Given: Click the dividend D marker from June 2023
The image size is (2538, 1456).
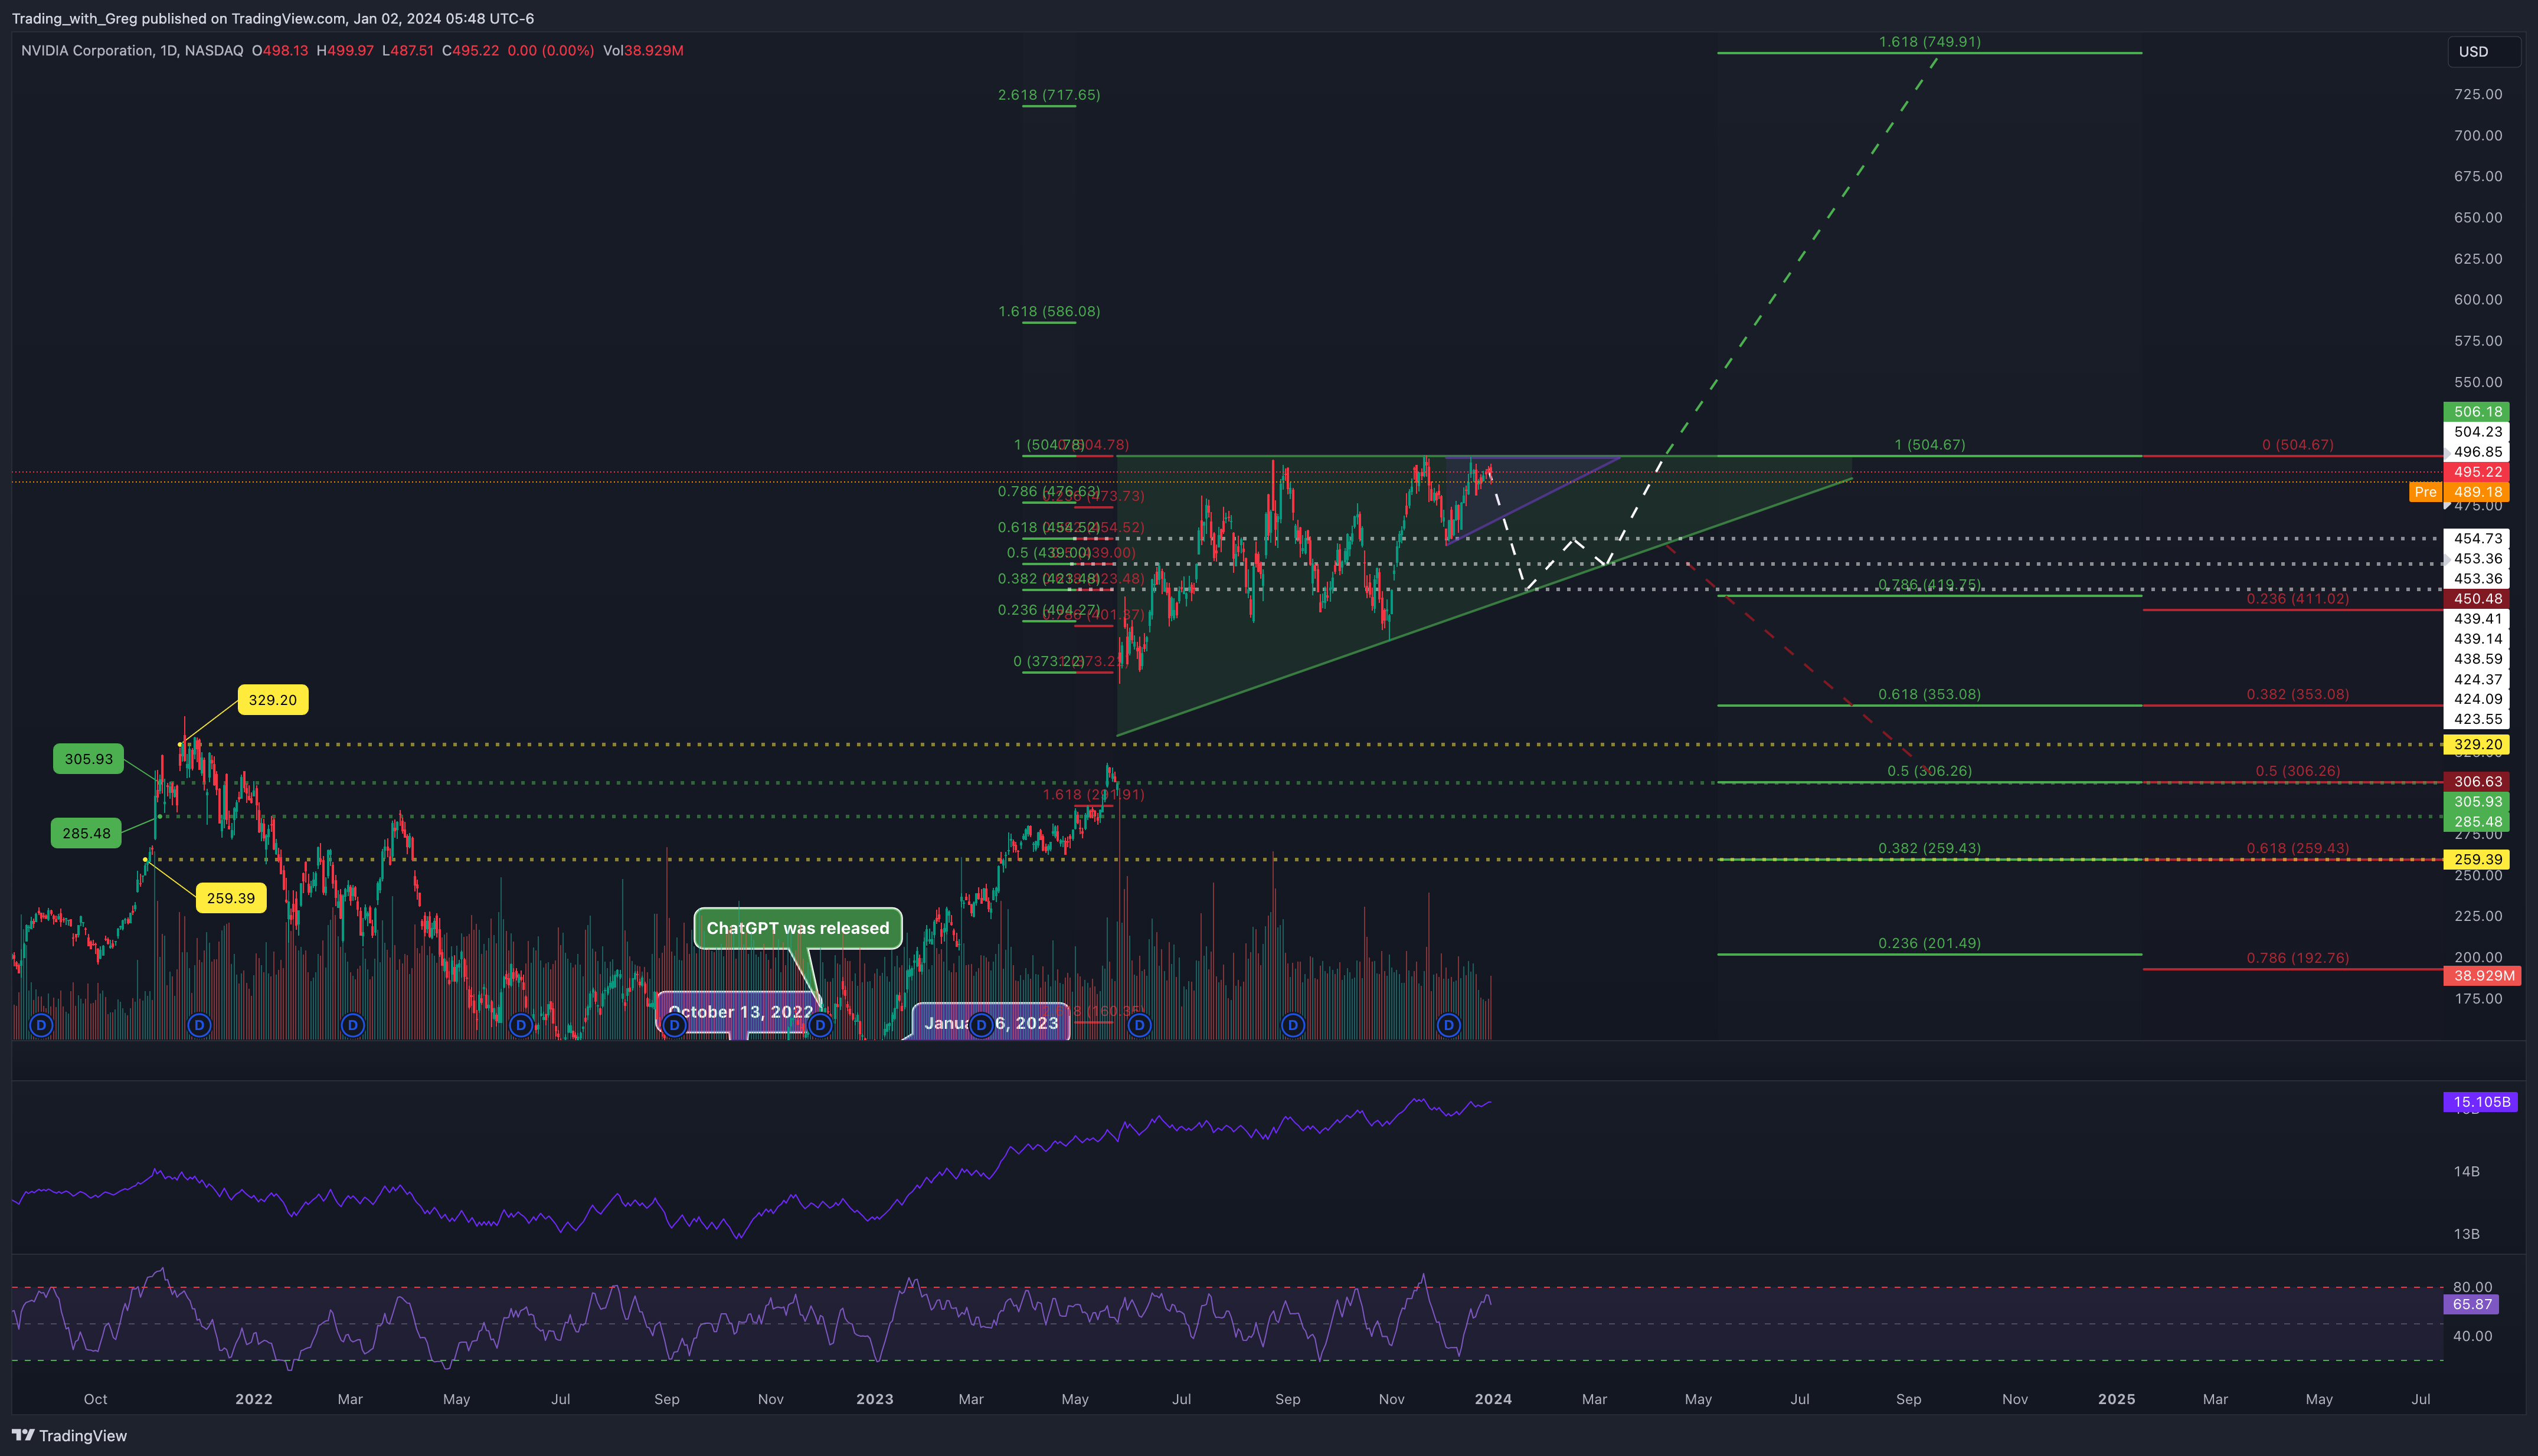Looking at the screenshot, I should (x=1140, y=1025).
